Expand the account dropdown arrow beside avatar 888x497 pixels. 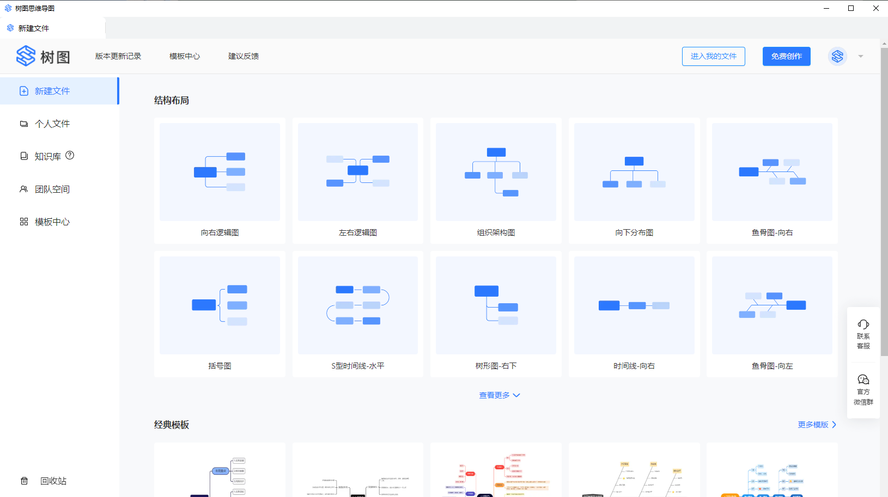(x=861, y=57)
